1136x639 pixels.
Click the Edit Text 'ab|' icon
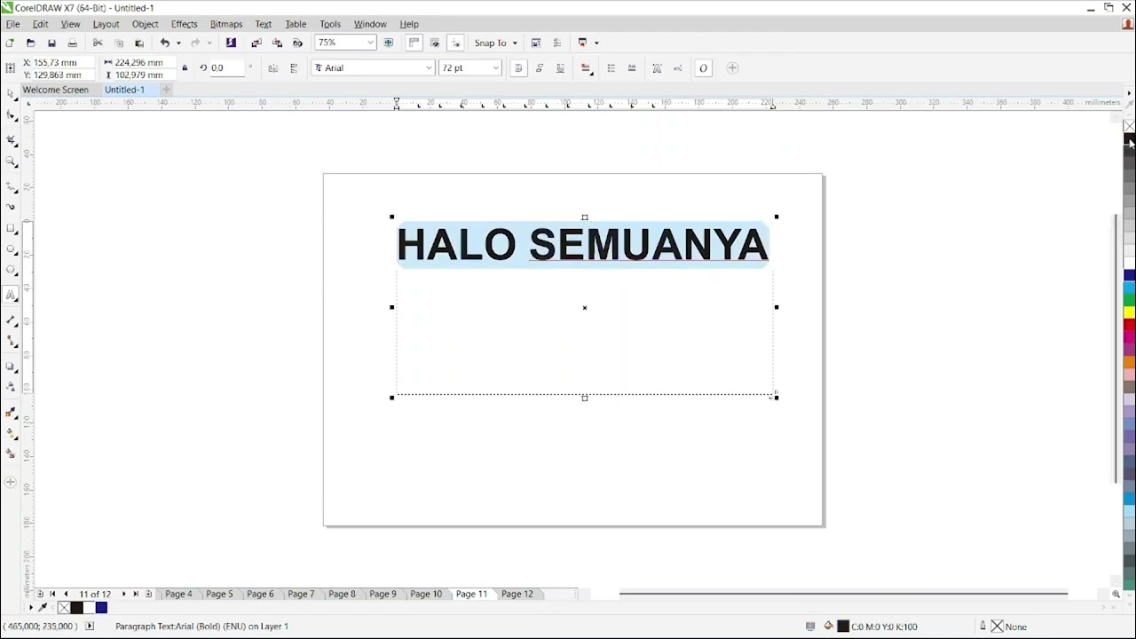(x=678, y=68)
